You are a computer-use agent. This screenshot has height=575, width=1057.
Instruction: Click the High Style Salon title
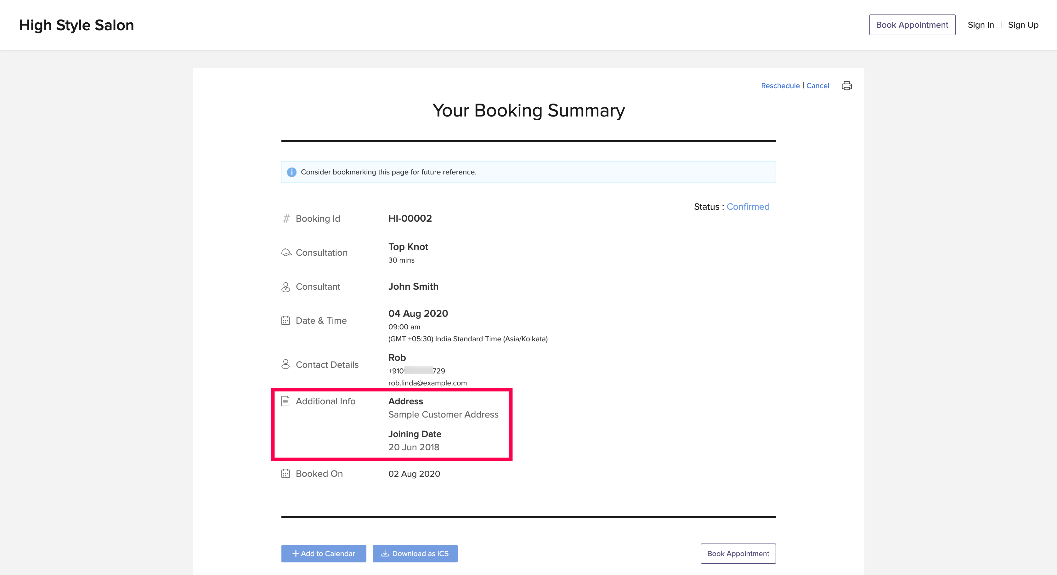click(76, 25)
